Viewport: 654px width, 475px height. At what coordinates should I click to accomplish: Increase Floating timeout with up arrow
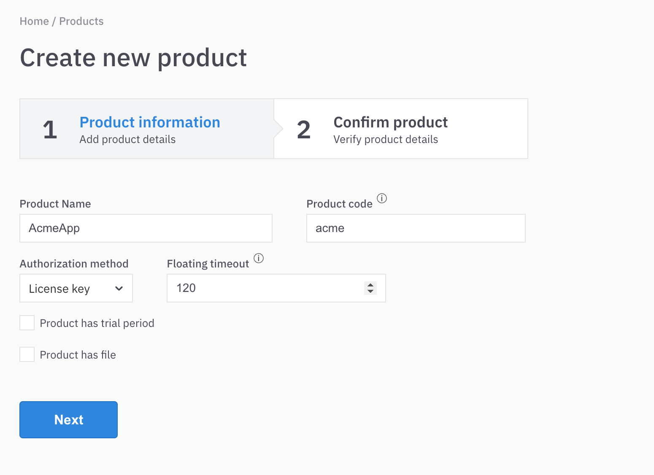click(370, 285)
